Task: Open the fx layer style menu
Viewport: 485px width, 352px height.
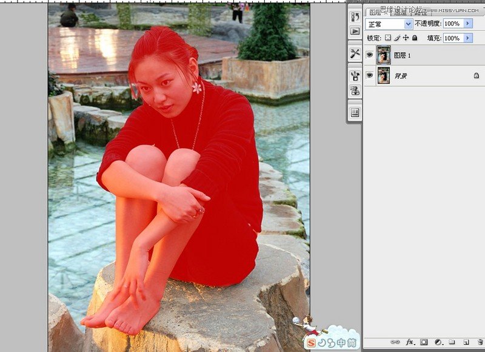Action: tap(409, 342)
